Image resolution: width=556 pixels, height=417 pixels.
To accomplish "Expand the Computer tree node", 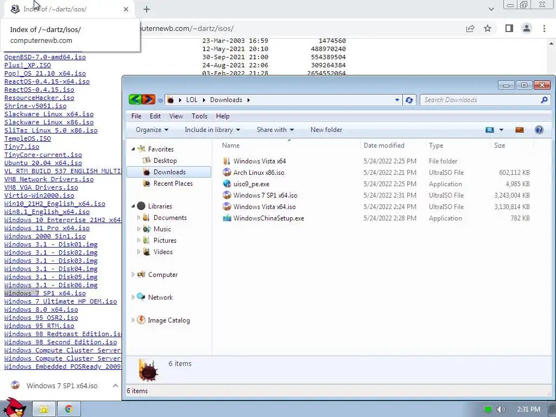I will tap(134, 274).
